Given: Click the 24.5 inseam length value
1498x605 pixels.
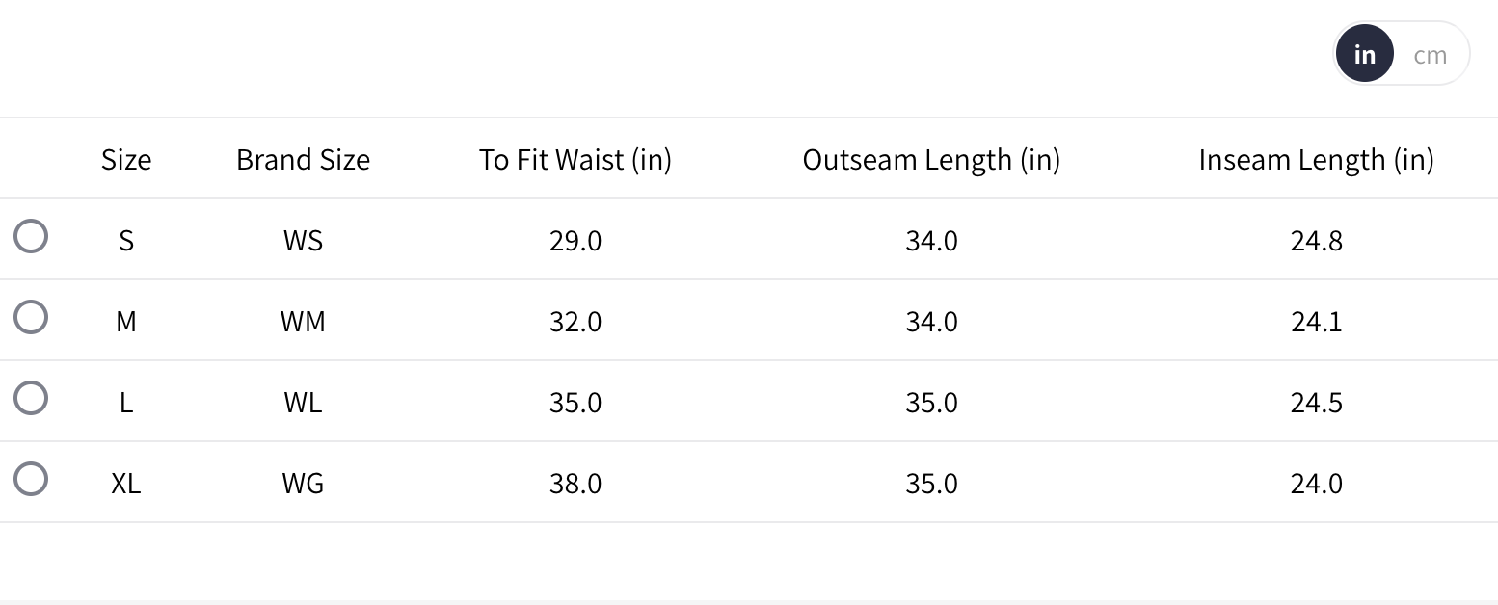Looking at the screenshot, I should point(1316,402).
